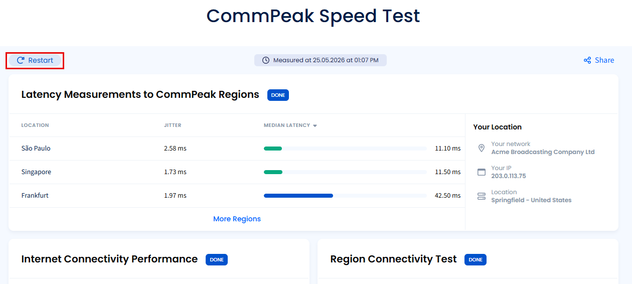
Task: Click 'Acme Broadcasting Company Ltd' network name
Action: tap(543, 152)
